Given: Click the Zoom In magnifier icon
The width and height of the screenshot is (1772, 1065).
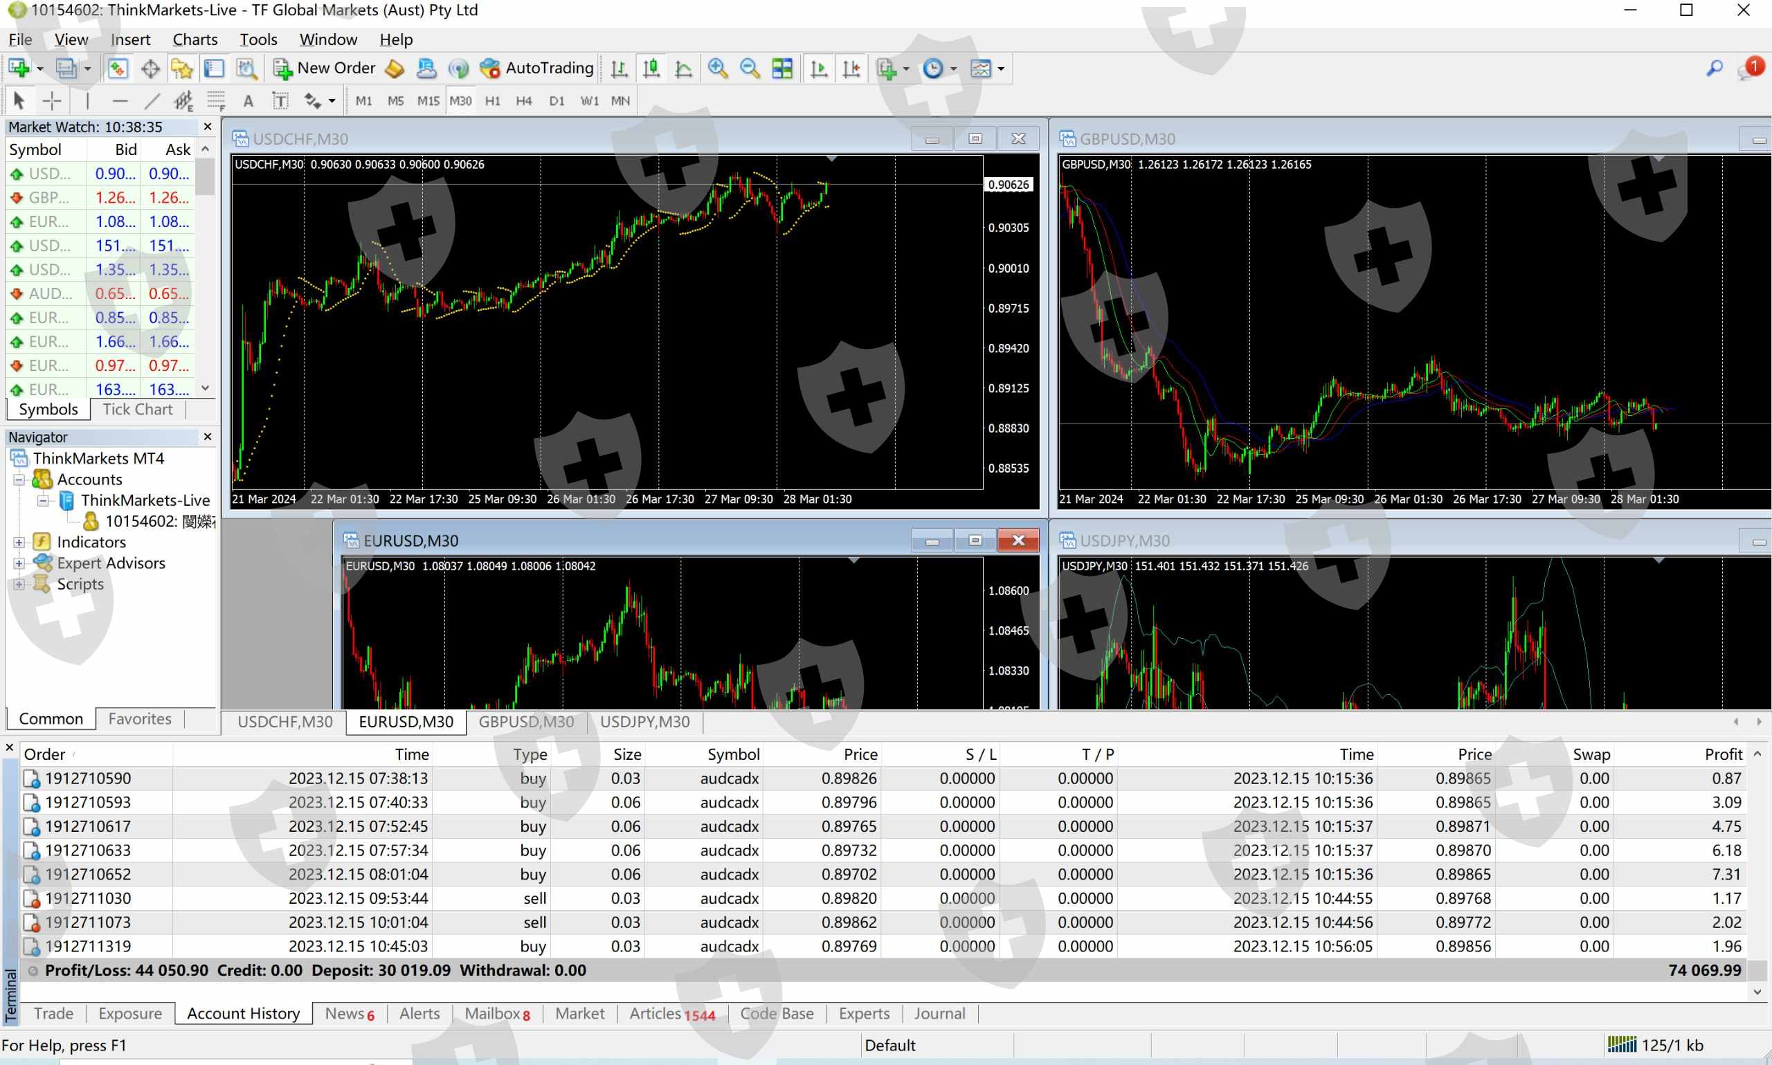Looking at the screenshot, I should (x=717, y=69).
